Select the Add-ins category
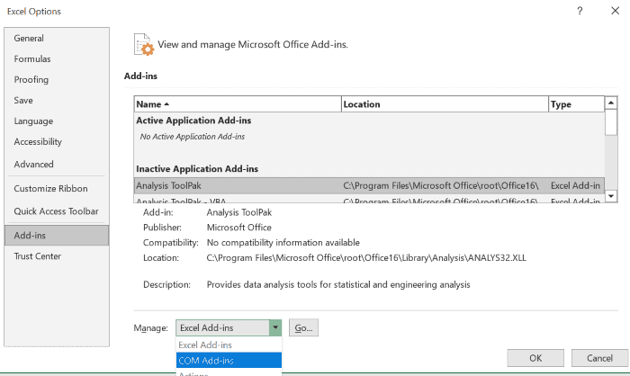630x376 pixels. click(57, 236)
